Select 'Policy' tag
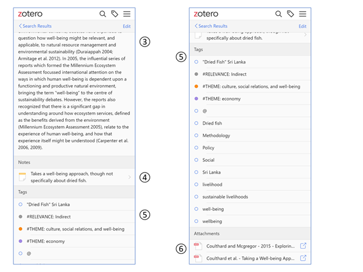363x272 pixels. (x=209, y=148)
